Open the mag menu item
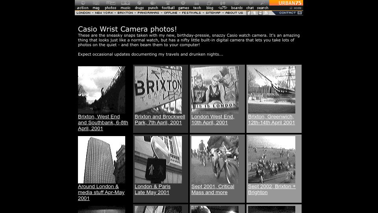 point(96,8)
